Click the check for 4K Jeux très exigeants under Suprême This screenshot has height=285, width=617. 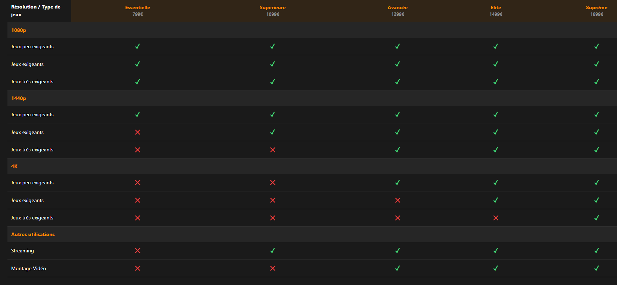click(x=597, y=218)
